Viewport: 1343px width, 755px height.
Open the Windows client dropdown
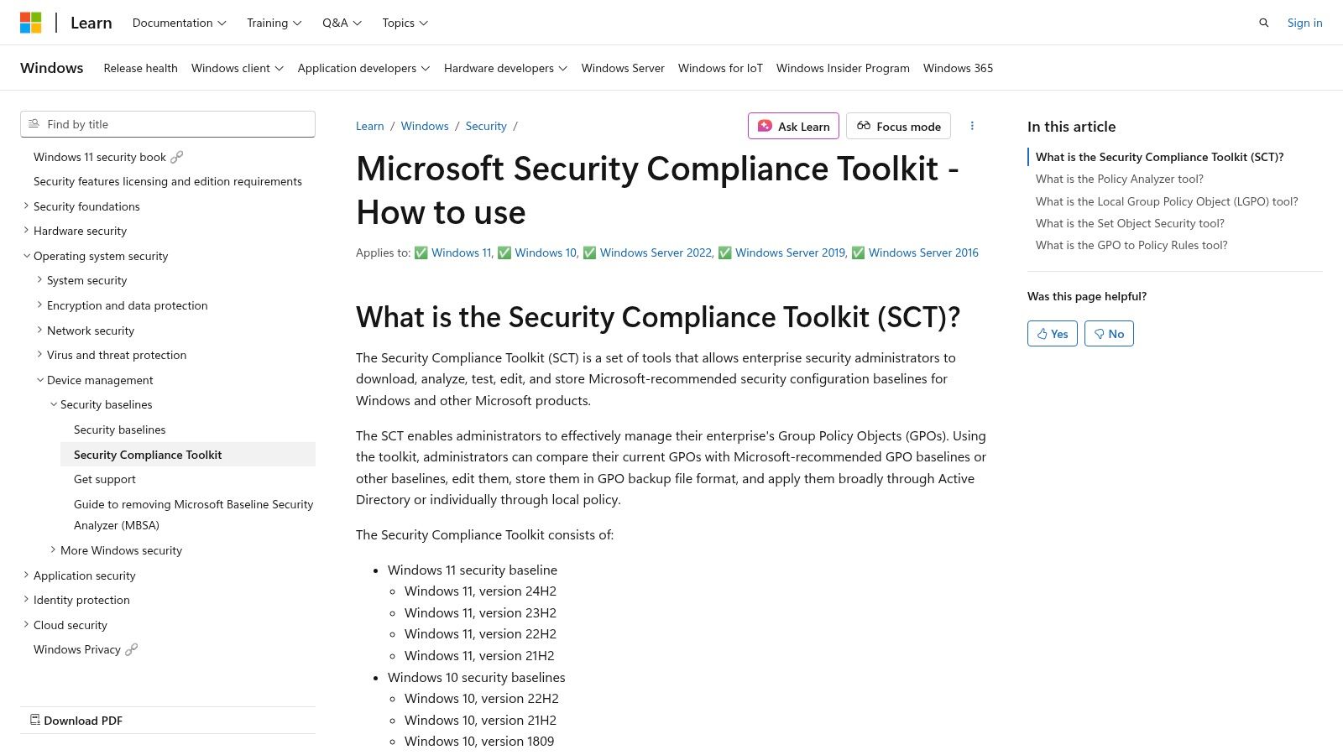click(x=237, y=68)
